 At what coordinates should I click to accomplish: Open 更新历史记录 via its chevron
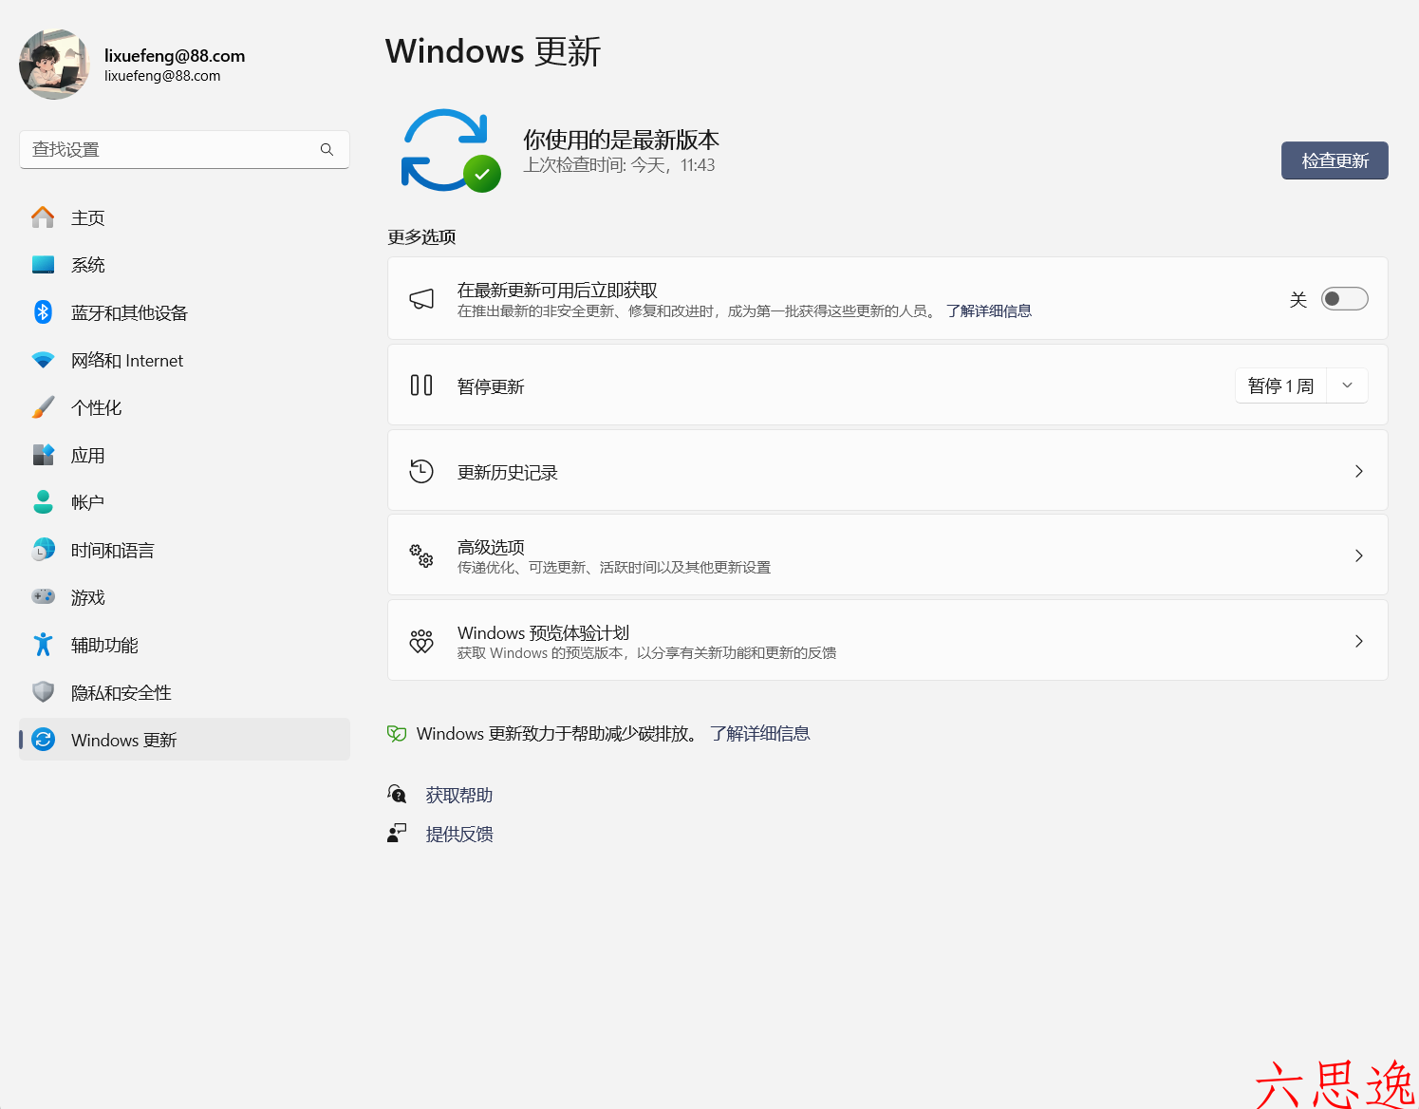coord(1359,471)
